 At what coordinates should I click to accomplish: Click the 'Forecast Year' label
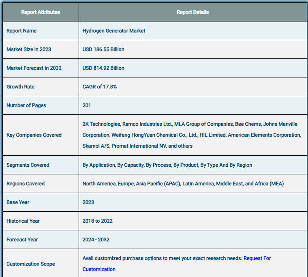tap(22, 240)
